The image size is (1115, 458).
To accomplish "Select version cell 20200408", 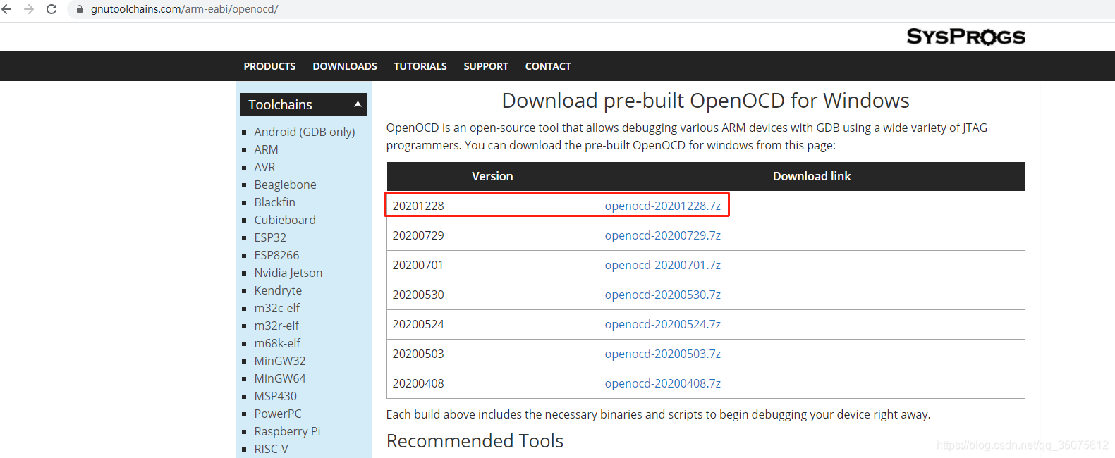I will [x=492, y=383].
